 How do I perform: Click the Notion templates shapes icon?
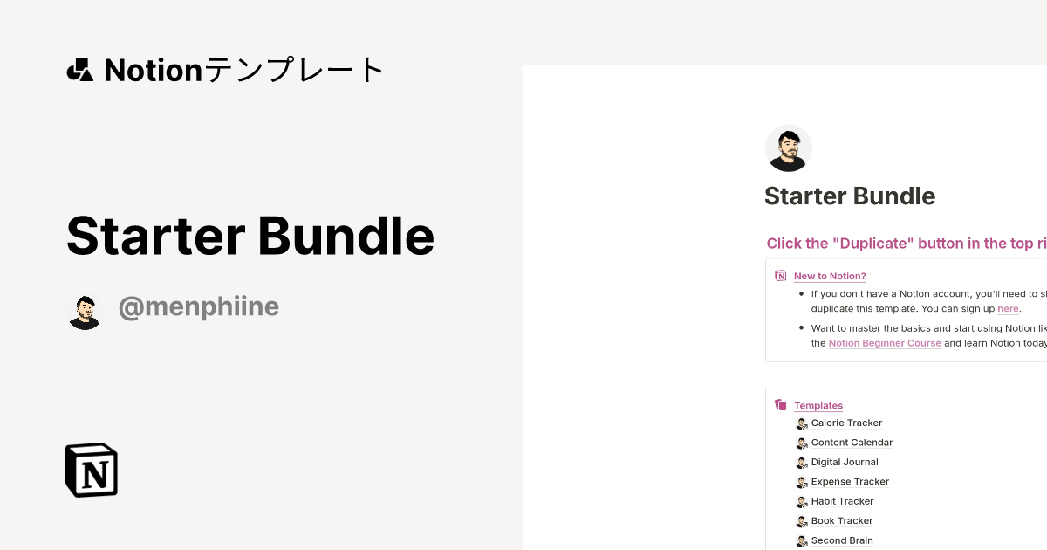(79, 70)
